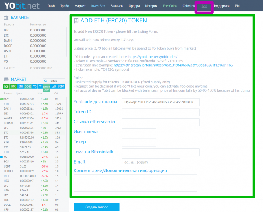Select the DOGE market tab
This screenshot has height=212, width=263.
[28, 86]
